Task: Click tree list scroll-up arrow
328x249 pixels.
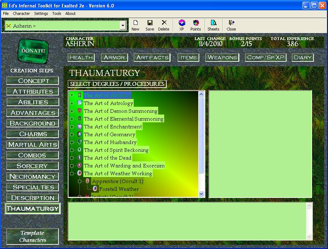Action: coord(201,94)
